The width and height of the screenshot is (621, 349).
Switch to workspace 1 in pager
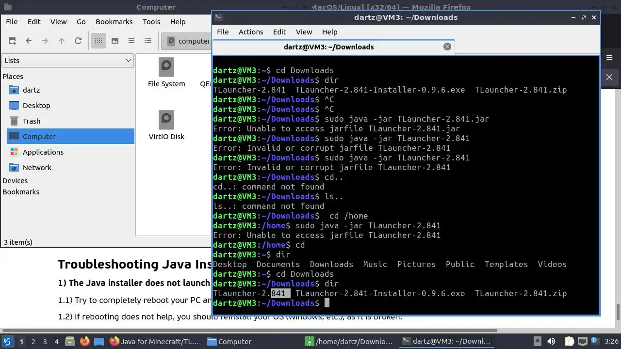[21, 342]
